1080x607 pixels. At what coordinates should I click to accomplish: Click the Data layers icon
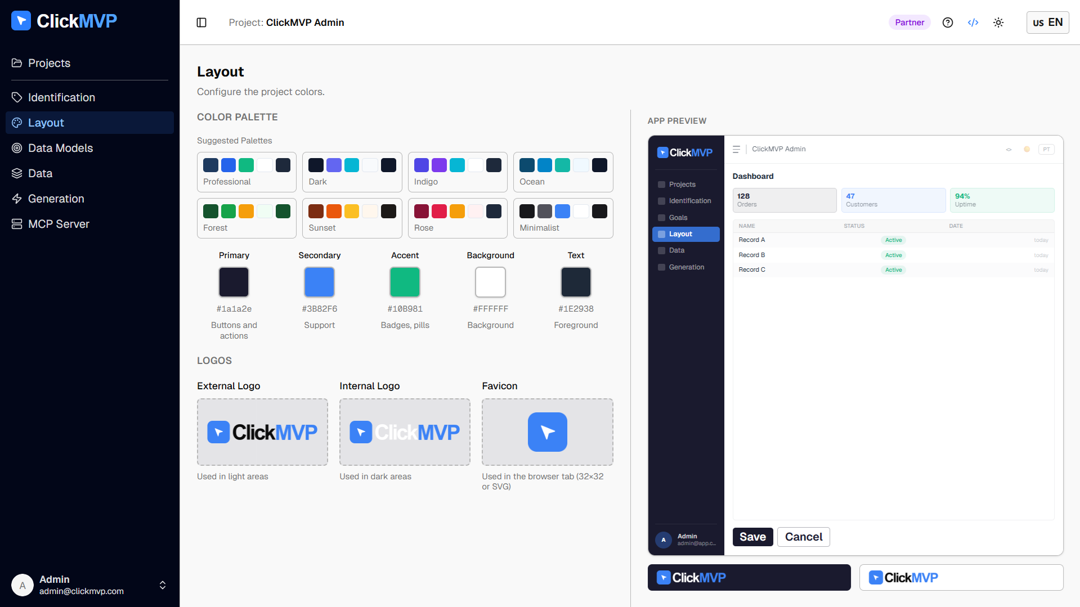pyautogui.click(x=17, y=173)
